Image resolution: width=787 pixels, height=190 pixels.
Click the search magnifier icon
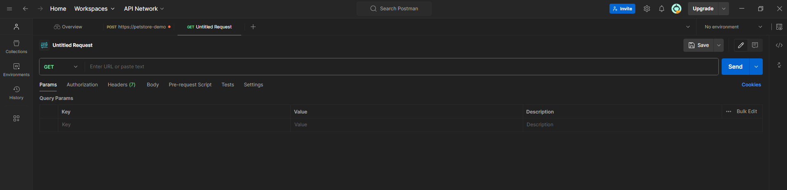[x=374, y=9]
